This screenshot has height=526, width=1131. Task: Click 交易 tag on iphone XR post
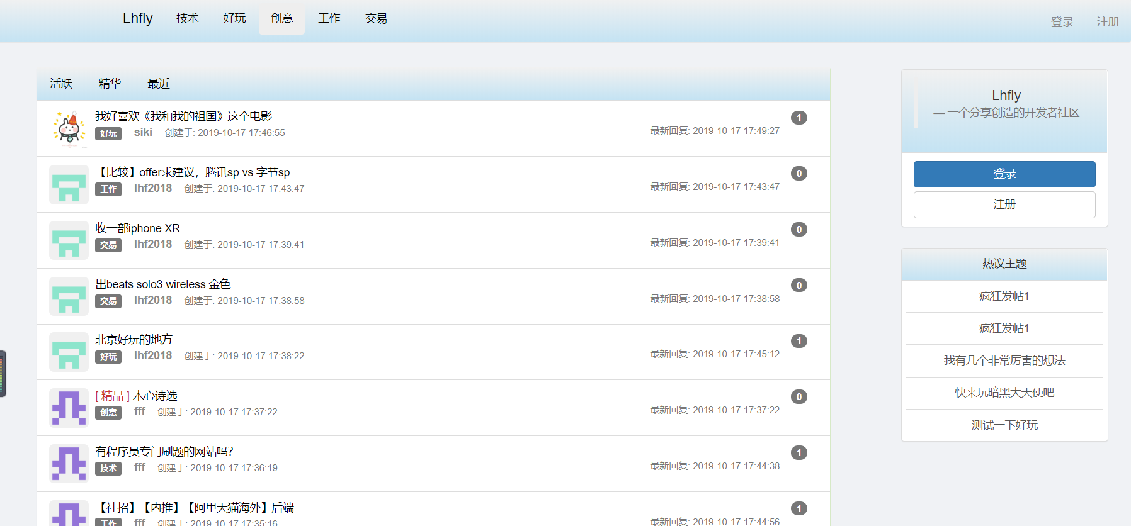tap(108, 245)
